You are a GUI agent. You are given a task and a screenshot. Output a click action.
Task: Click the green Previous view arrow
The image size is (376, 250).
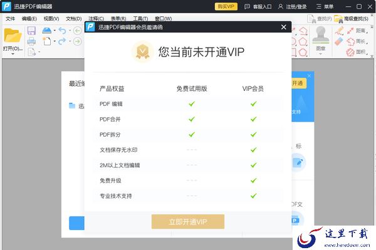(x=77, y=31)
